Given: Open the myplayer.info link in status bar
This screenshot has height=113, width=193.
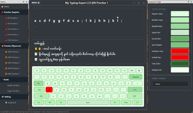Looking at the screenshot, I should [x=57, y=112].
